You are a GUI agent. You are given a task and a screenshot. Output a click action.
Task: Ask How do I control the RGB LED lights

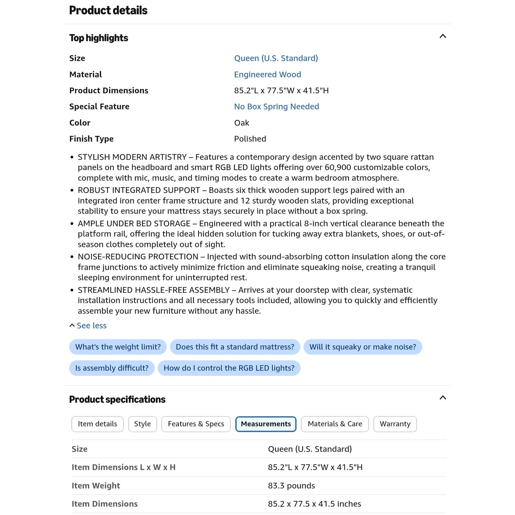pyautogui.click(x=229, y=368)
